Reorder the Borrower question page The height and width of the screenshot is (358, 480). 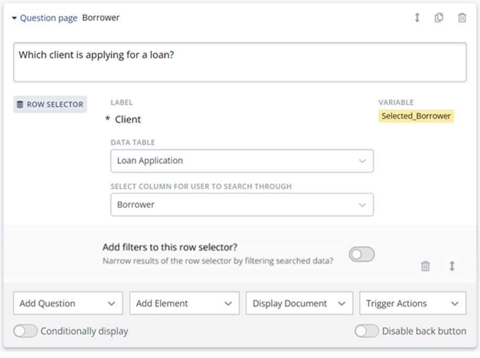point(417,18)
